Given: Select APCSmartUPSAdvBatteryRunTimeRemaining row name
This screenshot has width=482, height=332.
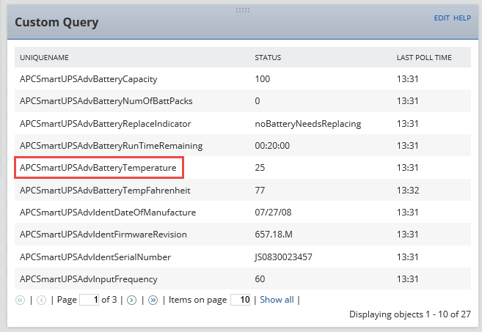Looking at the screenshot, I should (x=112, y=146).
